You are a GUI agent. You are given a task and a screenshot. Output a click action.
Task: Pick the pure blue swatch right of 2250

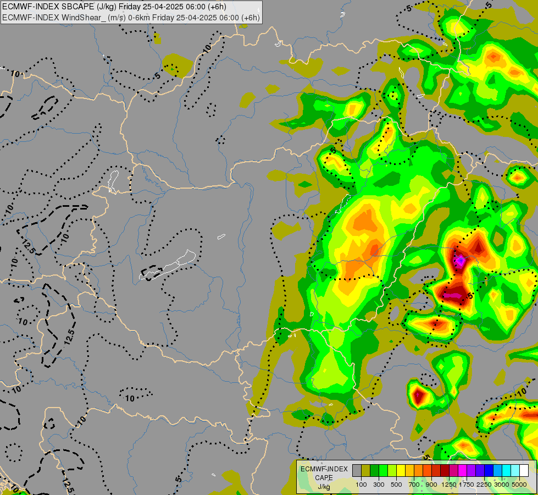[x=489, y=470]
